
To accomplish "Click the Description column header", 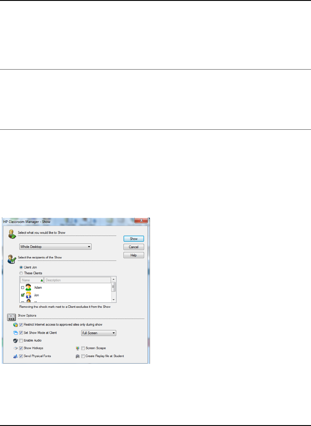I will 77,280.
